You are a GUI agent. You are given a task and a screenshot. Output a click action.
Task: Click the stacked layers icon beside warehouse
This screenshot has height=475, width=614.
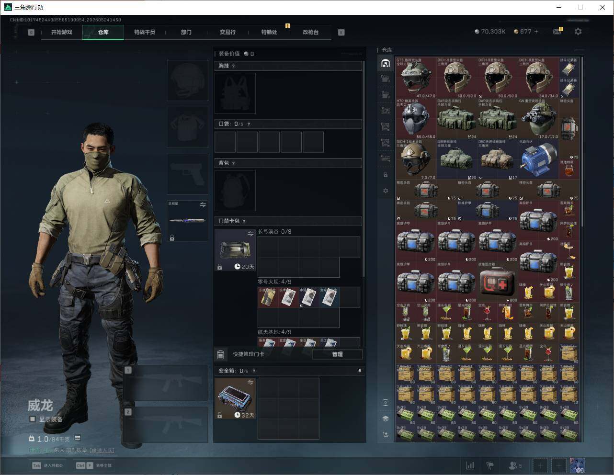tap(386, 418)
